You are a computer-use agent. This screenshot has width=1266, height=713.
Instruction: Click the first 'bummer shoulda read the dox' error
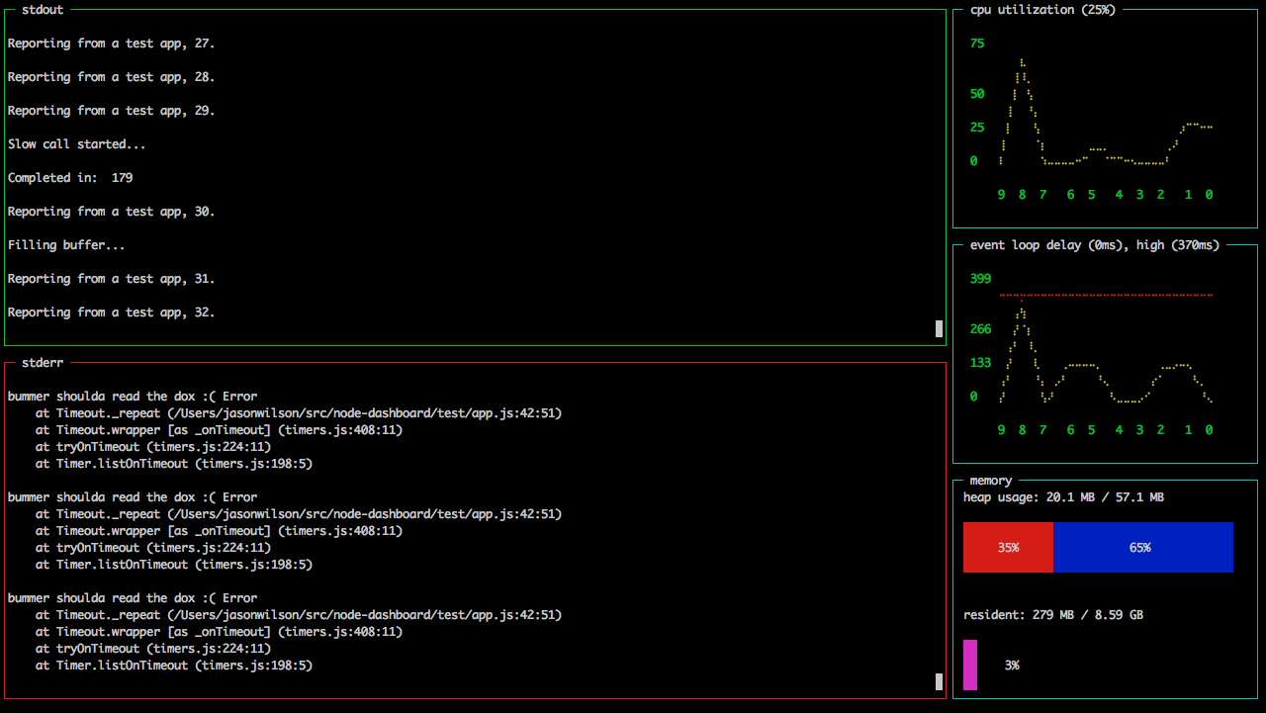[133, 397]
